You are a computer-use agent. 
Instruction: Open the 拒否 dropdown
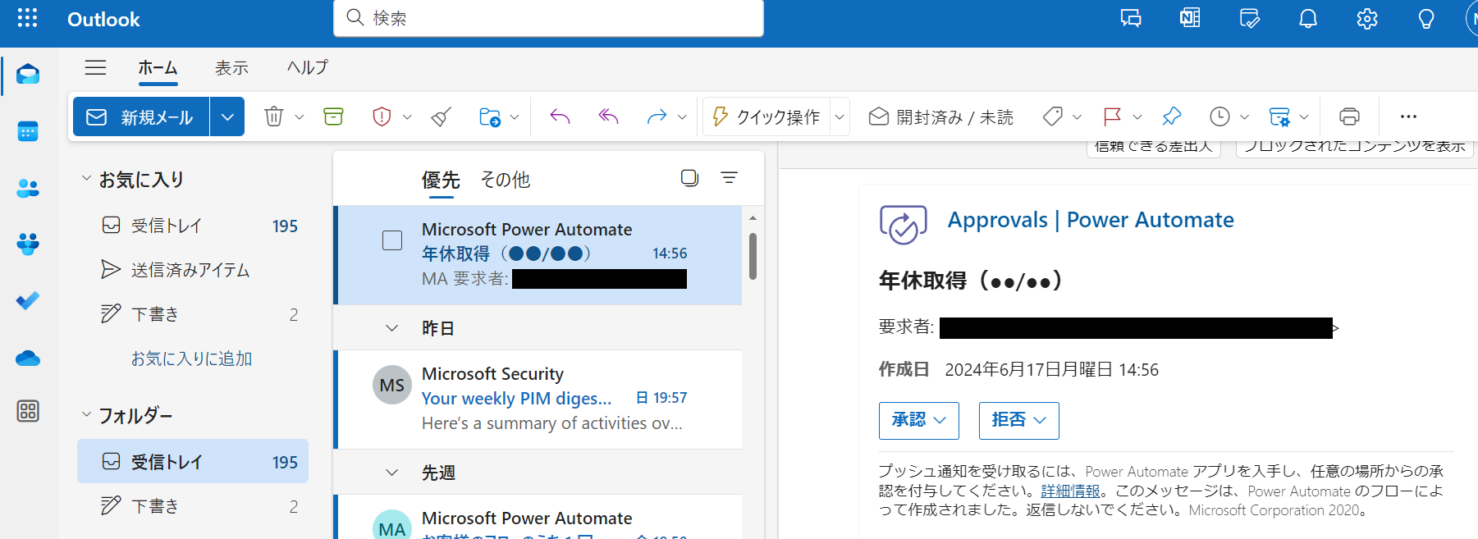1018,420
